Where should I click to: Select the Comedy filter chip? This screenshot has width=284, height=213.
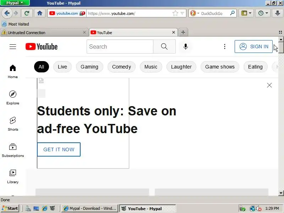click(121, 67)
